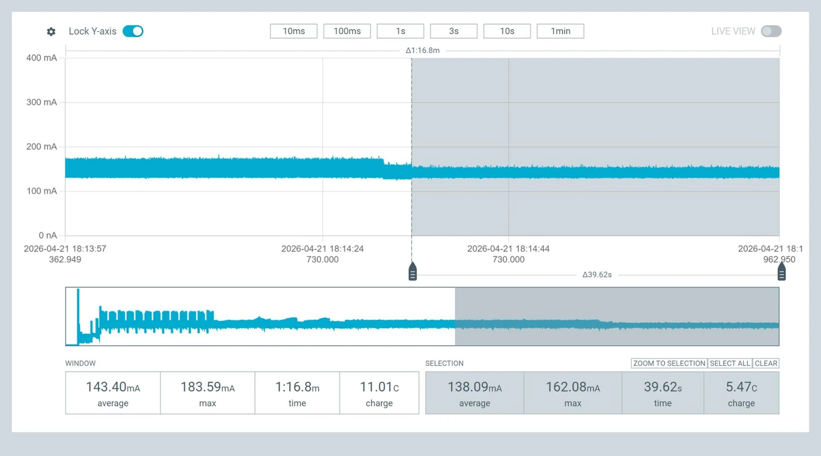
Task: Click the minimap overview chart thumbnail
Action: pyautogui.click(x=422, y=316)
